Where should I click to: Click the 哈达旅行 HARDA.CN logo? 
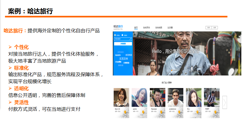click(x=118, y=27)
